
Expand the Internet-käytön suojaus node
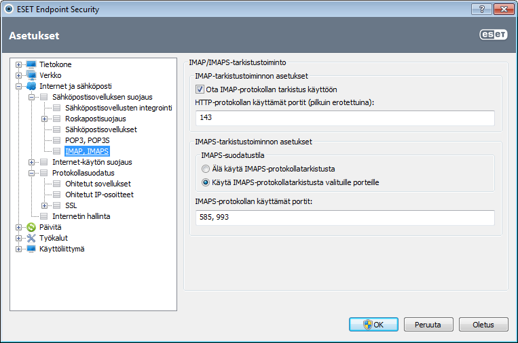(31, 162)
